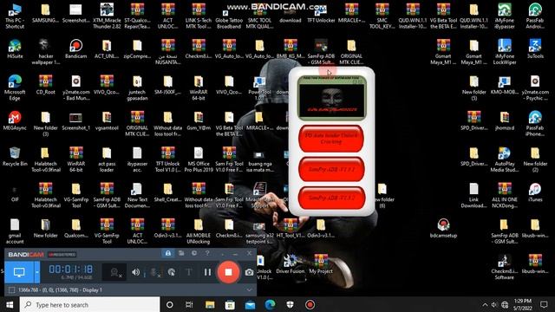Open the AutoPlay Media Studio icon
555x312 pixels.
(505, 159)
